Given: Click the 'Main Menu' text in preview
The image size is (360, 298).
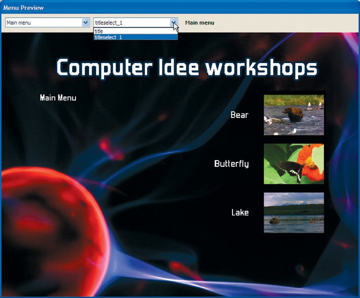Looking at the screenshot, I should 58,98.
